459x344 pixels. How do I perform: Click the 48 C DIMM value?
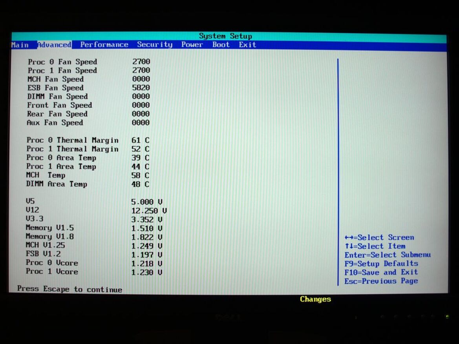point(141,184)
